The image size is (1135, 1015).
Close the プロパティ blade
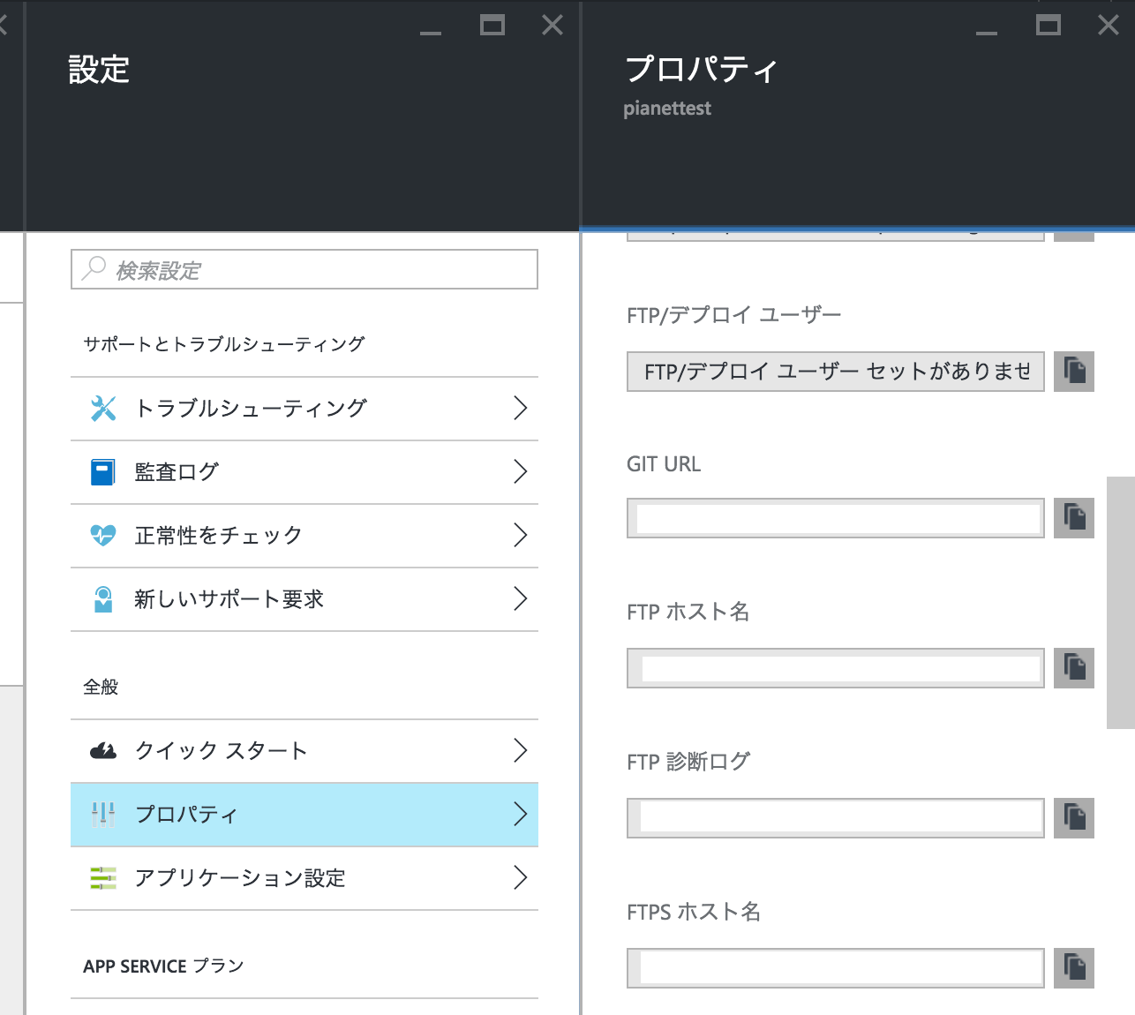pos(1109,25)
